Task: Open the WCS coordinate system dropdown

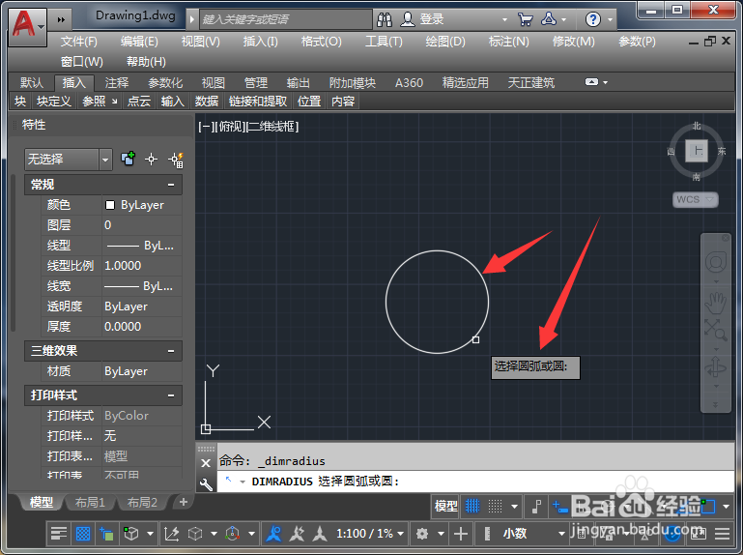Action: click(x=696, y=200)
